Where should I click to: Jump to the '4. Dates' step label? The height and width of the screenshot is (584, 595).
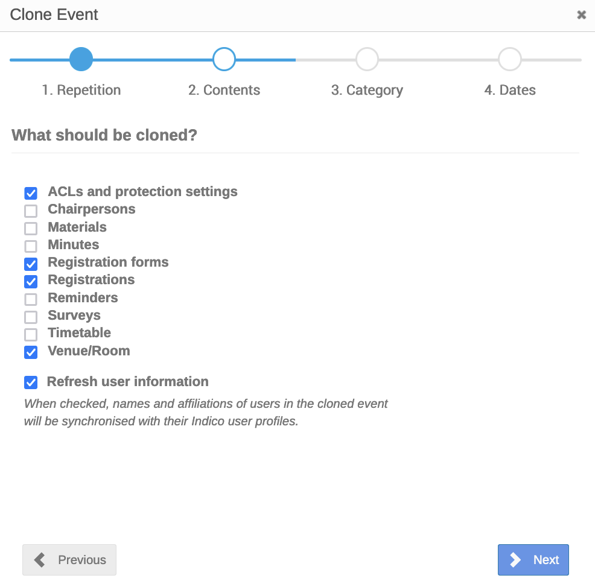(x=510, y=90)
